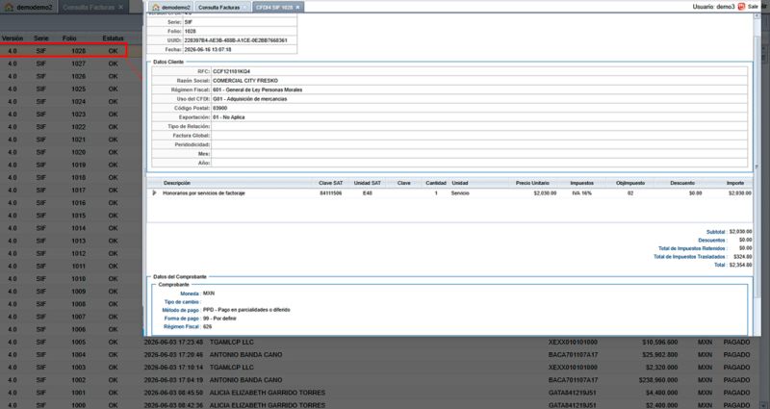This screenshot has width=770, height=409.
Task: Click the empty Periodicidad field
Action: click(x=479, y=144)
